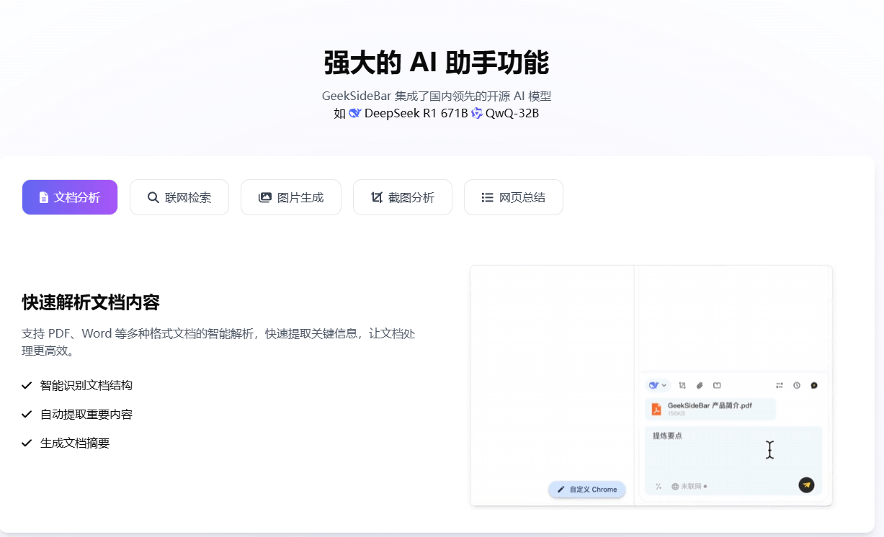The height and width of the screenshot is (537, 884).
Task: Click the document icon on 文档分析 tab
Action: [45, 197]
